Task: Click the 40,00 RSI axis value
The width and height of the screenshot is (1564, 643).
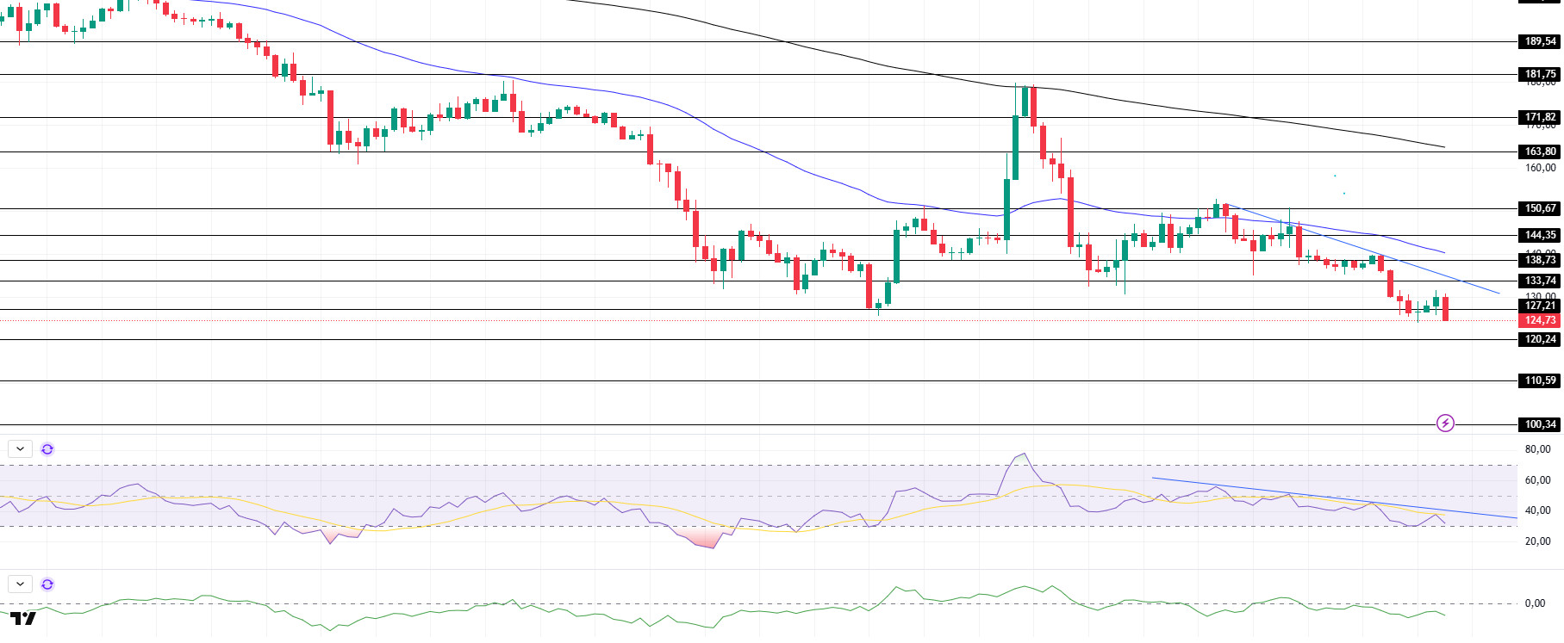Action: 1537,510
